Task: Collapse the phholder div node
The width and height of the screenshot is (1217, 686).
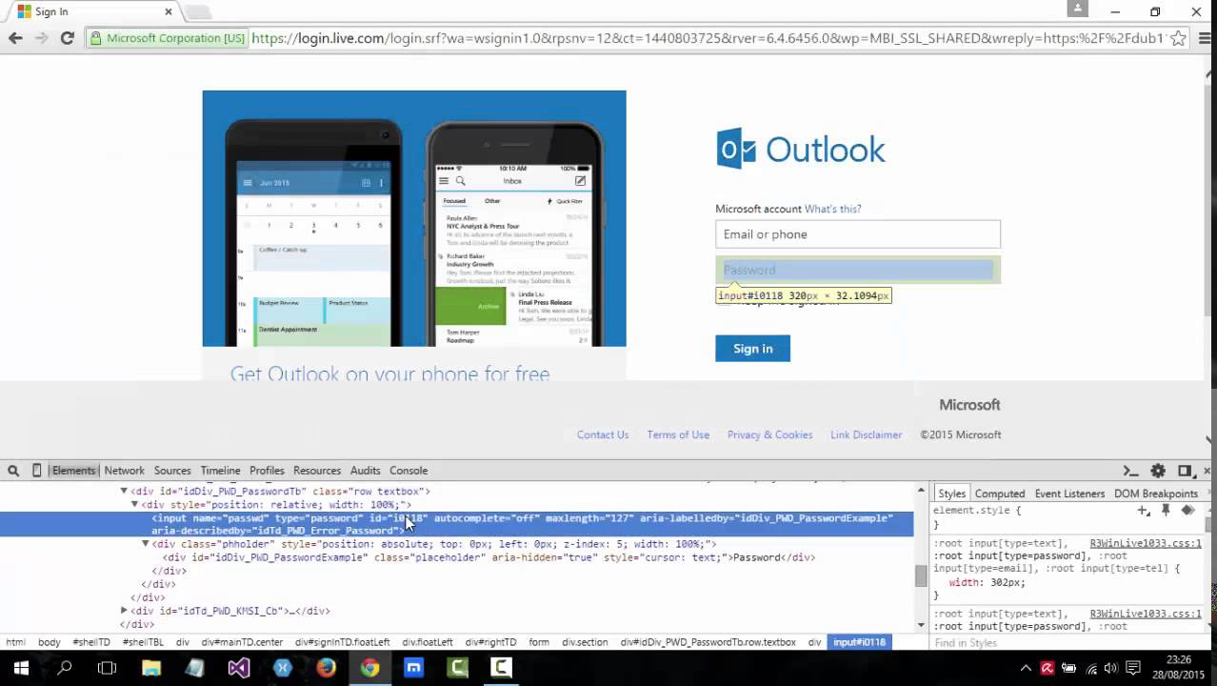Action: tap(145, 544)
